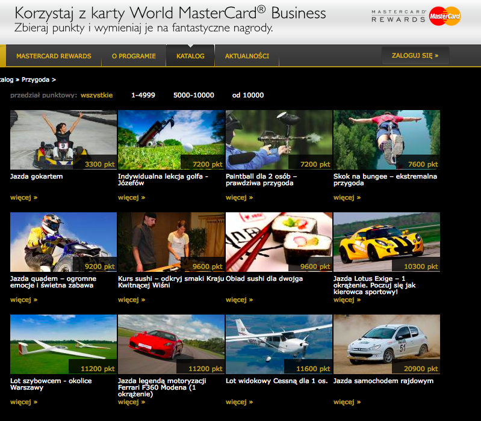This screenshot has height=421, width=481.
Task: Click the 3300 pkt price label
Action: [x=100, y=164]
